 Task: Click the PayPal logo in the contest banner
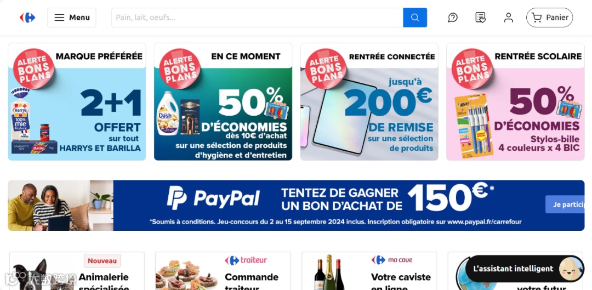213,198
